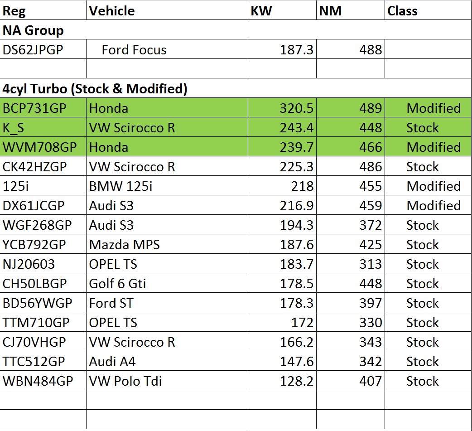Viewport: 472px width, 431px height.
Task: Click the 4cyl Turbo section heading
Action: click(95, 89)
